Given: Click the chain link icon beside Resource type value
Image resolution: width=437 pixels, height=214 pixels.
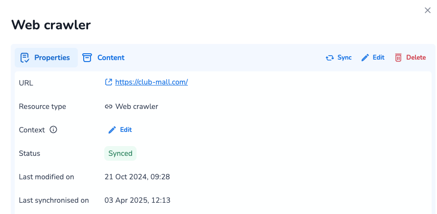Looking at the screenshot, I should (x=109, y=107).
